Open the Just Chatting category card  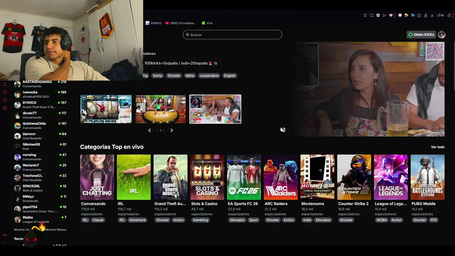97,177
